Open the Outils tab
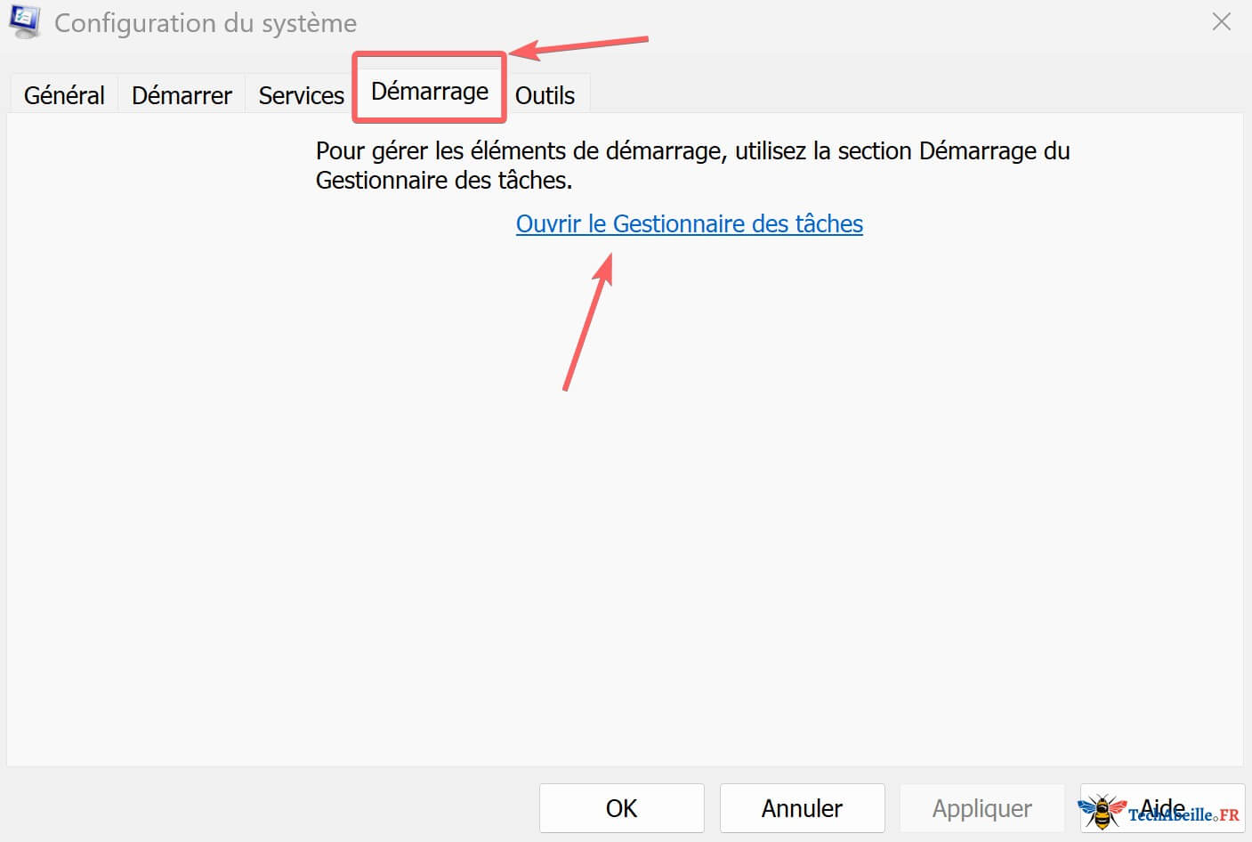The height and width of the screenshot is (842, 1252). (545, 95)
